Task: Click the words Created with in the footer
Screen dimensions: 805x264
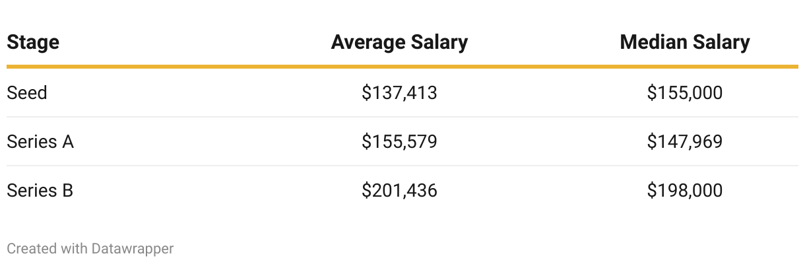Action: click(x=48, y=249)
